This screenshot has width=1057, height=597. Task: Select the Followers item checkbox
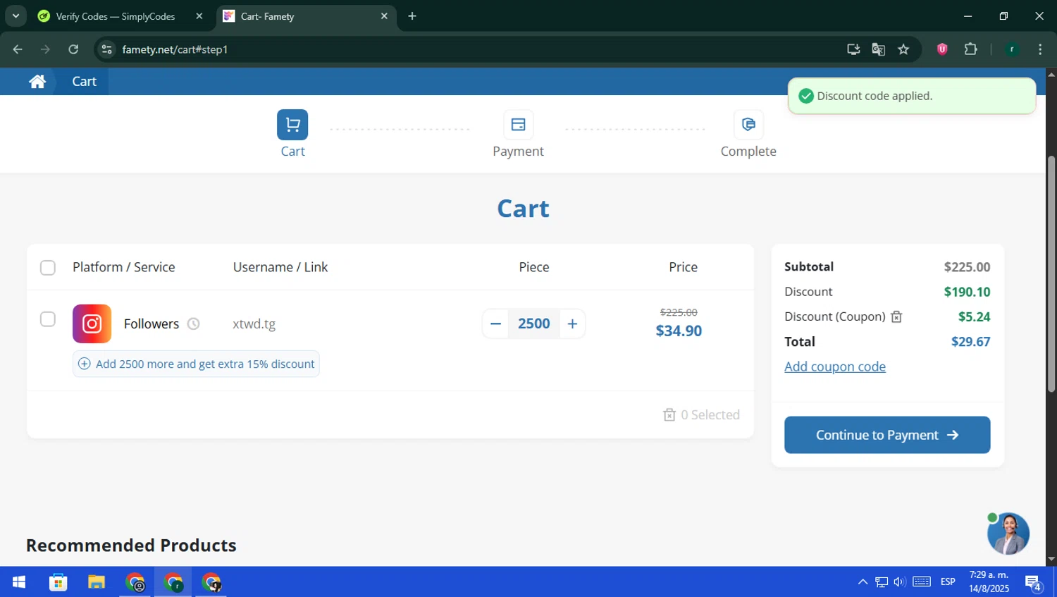point(48,319)
